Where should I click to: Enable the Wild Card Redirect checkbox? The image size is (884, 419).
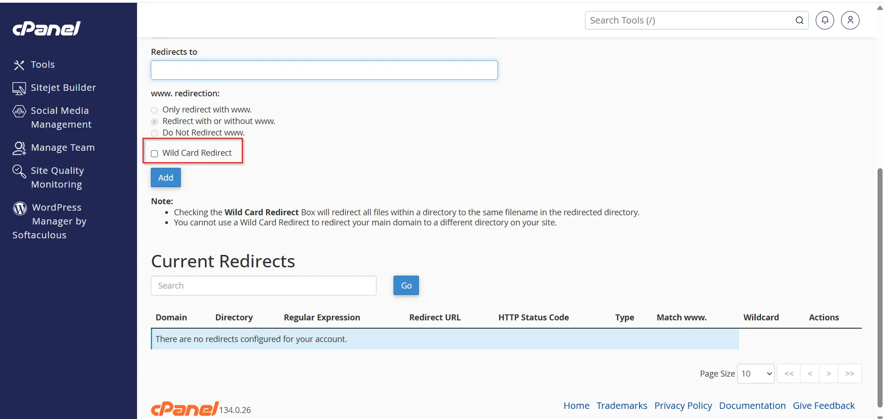point(155,153)
